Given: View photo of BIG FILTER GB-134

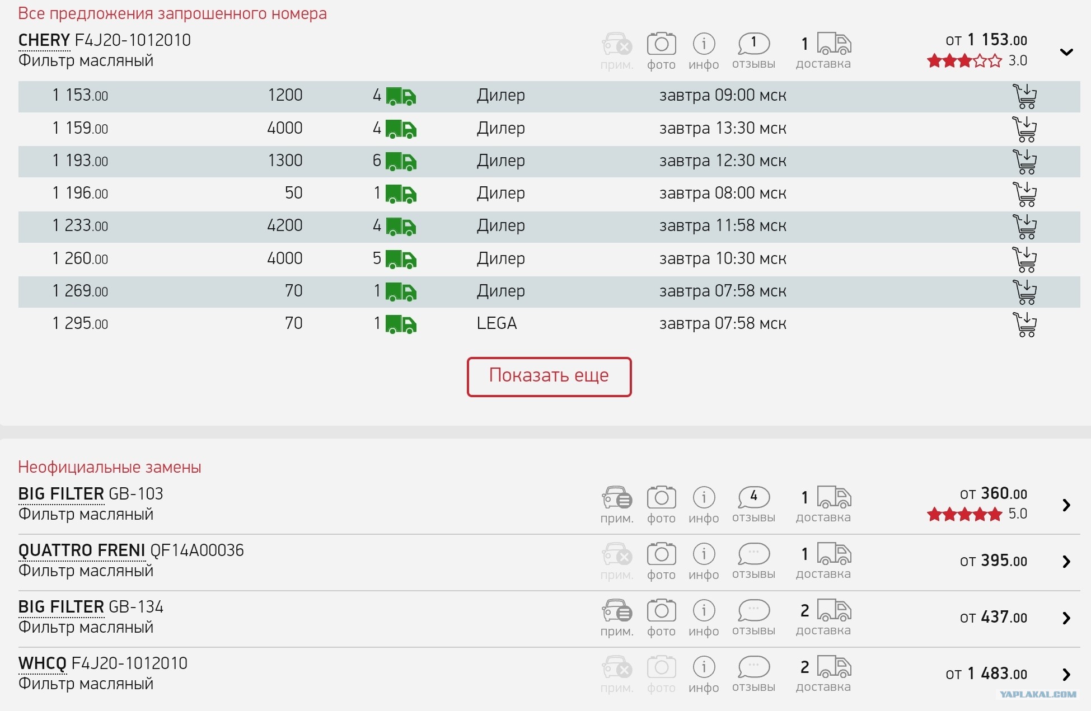Looking at the screenshot, I should pos(661,618).
